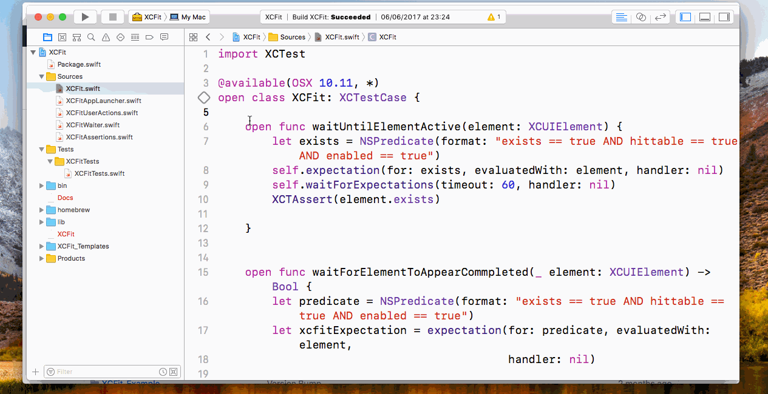Hide the Navigator panel

pos(684,16)
